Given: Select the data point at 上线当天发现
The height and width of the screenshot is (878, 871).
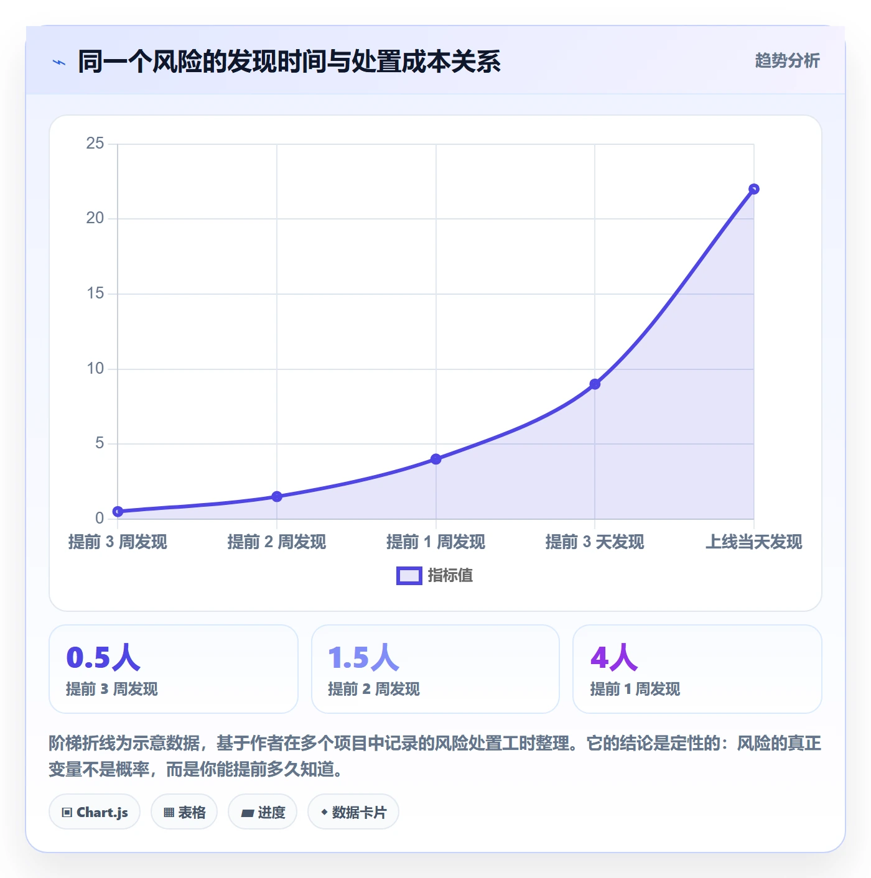Looking at the screenshot, I should [x=753, y=189].
